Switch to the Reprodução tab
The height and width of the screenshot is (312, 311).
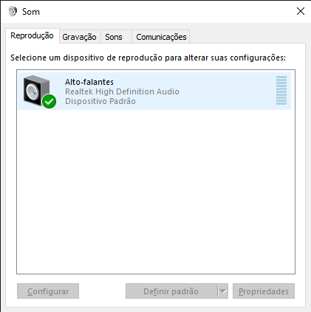(32, 36)
